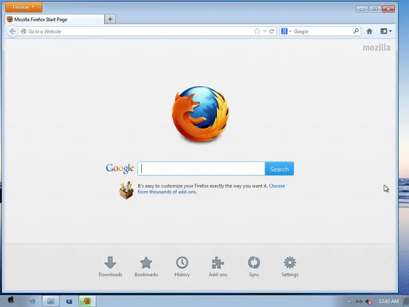The height and width of the screenshot is (307, 409).
Task: Open the Google search engine selector
Action: [286, 31]
